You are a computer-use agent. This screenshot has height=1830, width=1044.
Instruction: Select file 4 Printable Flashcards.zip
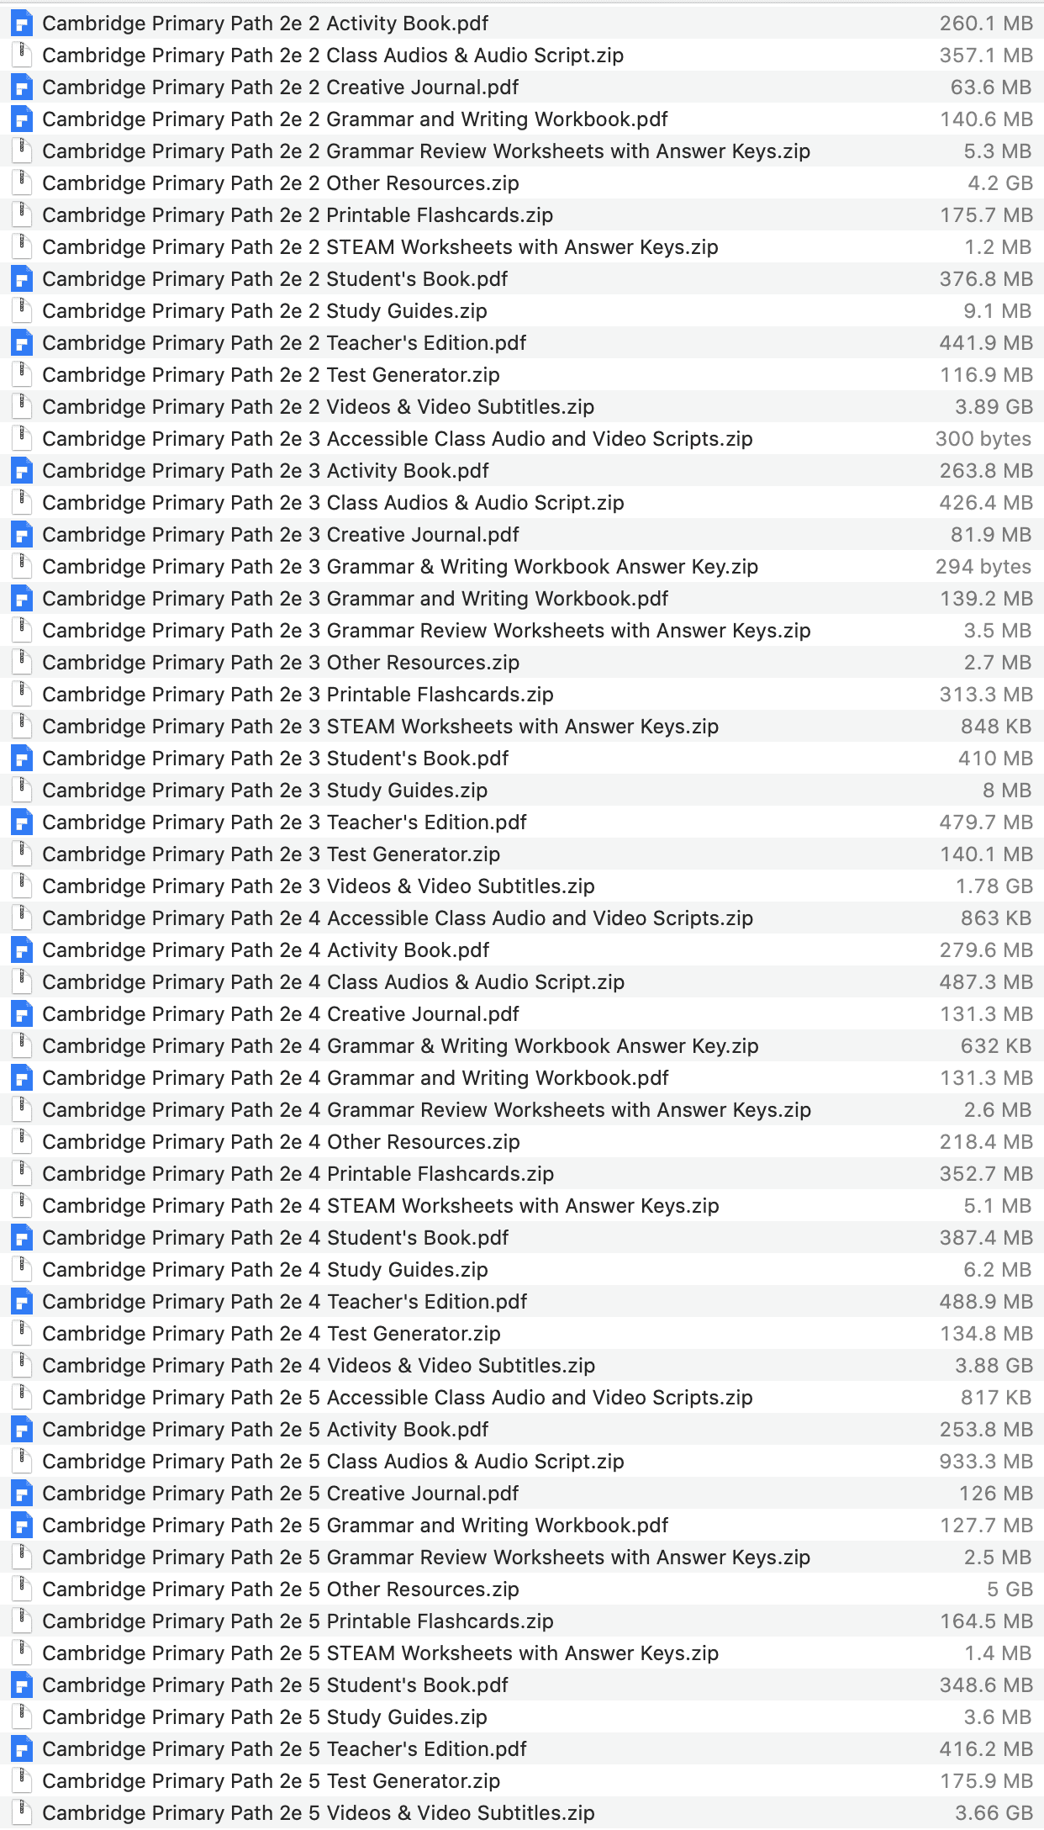pos(522,1174)
